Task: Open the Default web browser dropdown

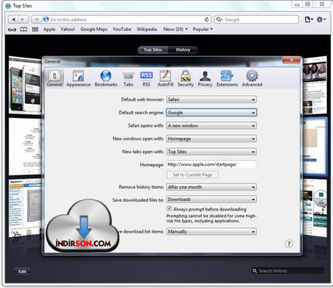Action: tap(211, 100)
